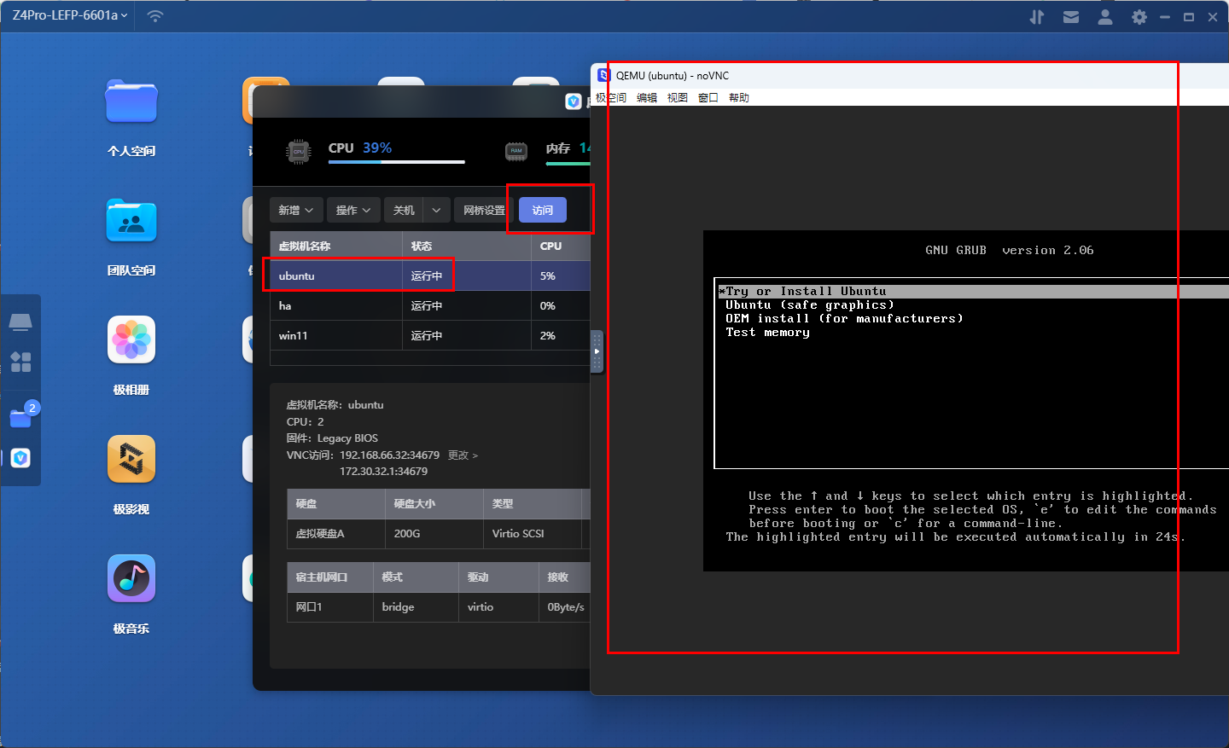The width and height of the screenshot is (1229, 748).
Task: Open the arrow dropdown beside 关机
Action: click(x=436, y=210)
